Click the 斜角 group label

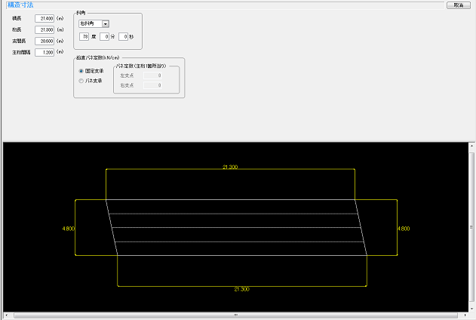[x=81, y=13]
